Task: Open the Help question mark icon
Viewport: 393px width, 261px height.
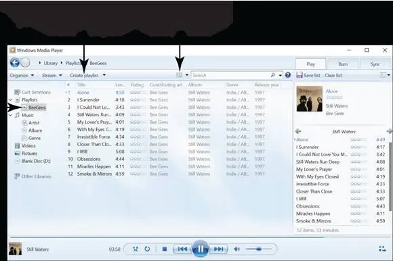Action: pos(288,75)
